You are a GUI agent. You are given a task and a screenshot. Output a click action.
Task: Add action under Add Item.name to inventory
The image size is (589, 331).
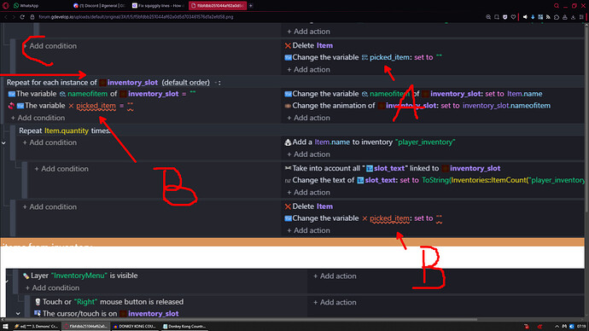[x=308, y=154]
